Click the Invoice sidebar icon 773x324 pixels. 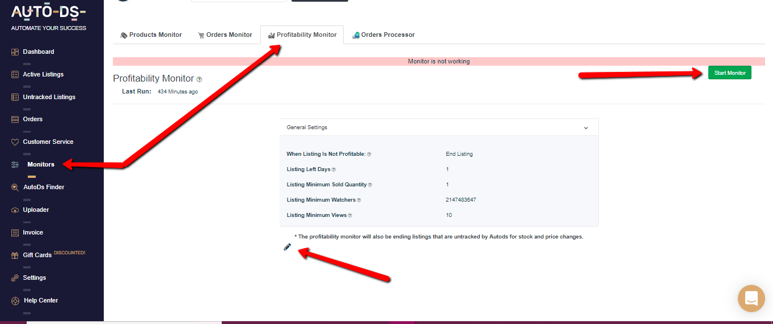coord(15,233)
